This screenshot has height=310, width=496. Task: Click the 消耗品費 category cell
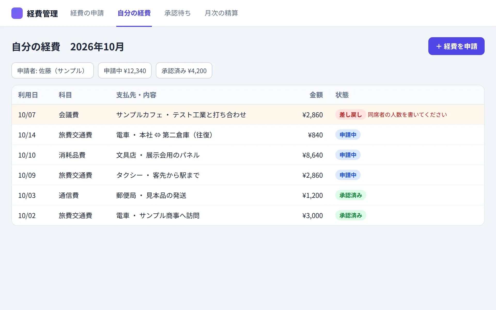(x=72, y=155)
